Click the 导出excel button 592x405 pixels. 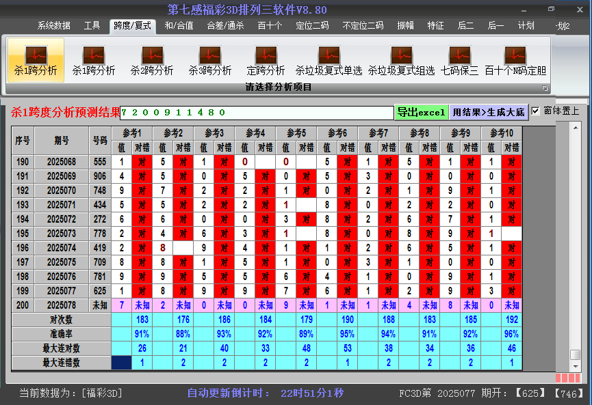[x=421, y=112]
